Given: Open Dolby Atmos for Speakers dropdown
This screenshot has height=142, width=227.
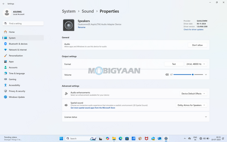Looking at the screenshot, I should tap(191, 105).
